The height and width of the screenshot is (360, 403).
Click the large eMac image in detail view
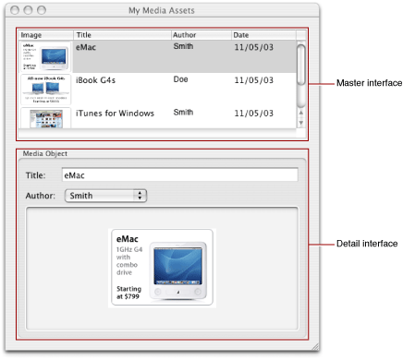point(162,268)
